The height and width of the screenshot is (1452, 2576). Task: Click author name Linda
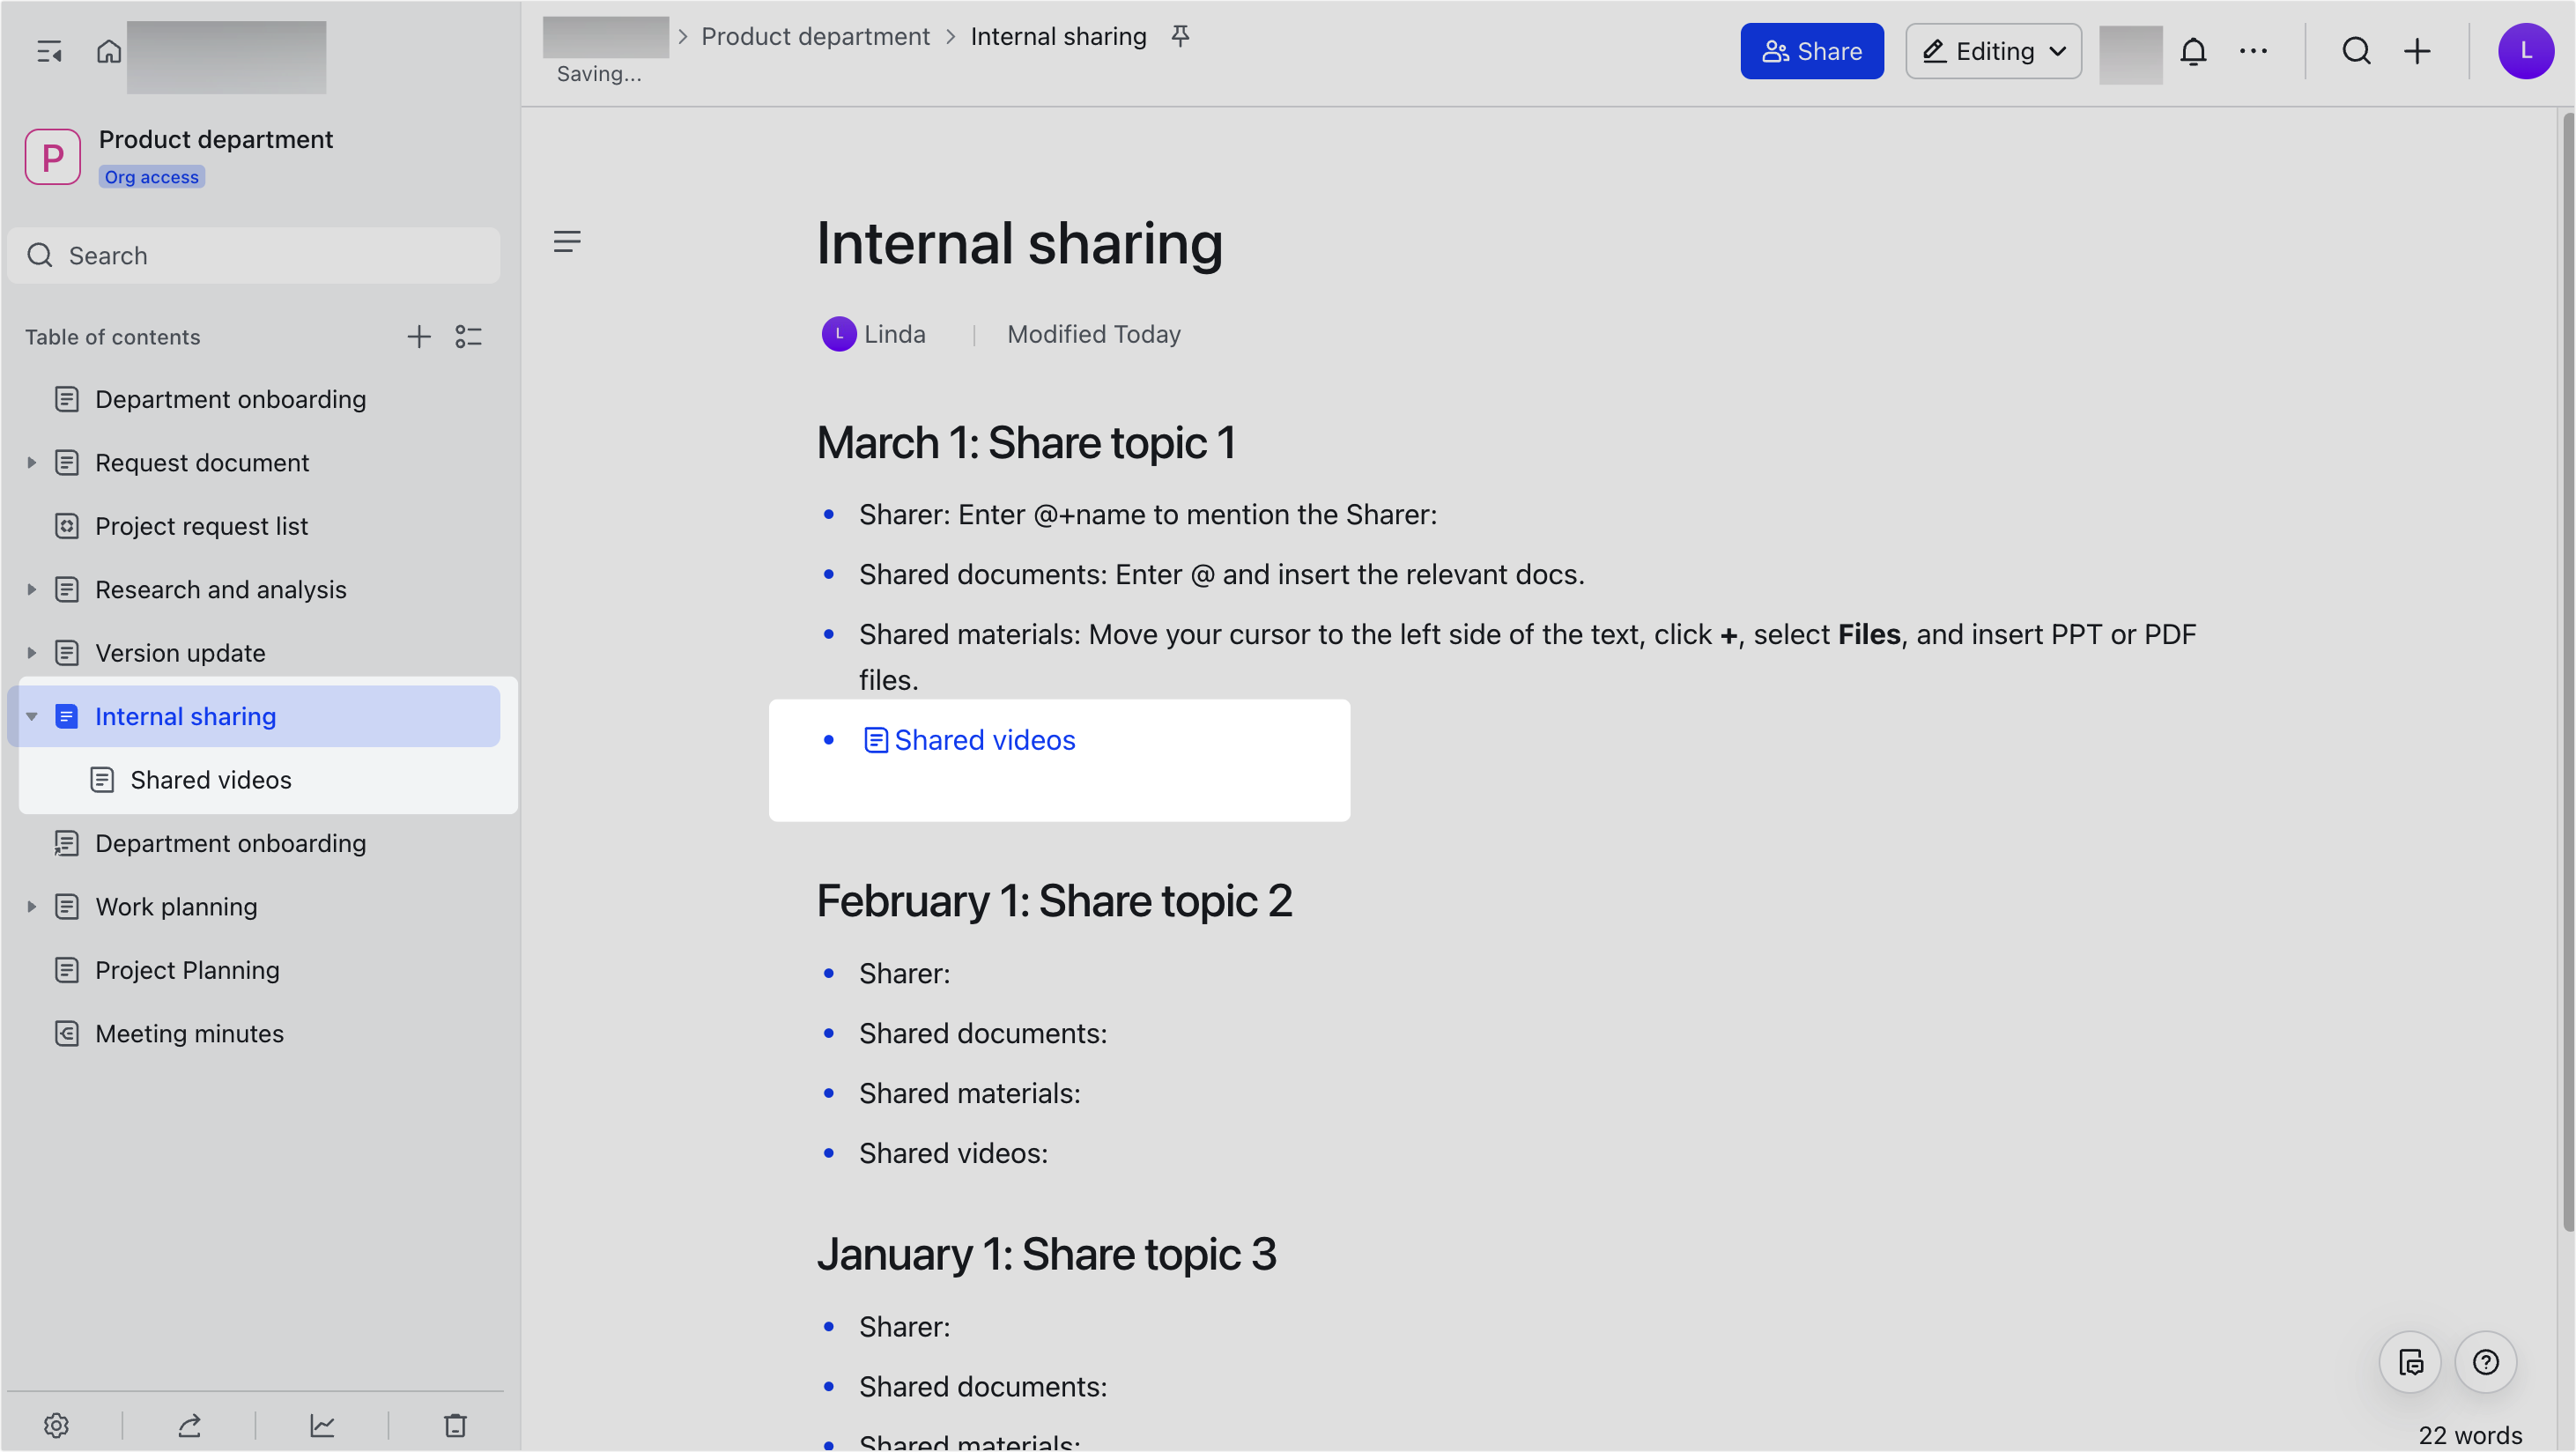click(895, 334)
